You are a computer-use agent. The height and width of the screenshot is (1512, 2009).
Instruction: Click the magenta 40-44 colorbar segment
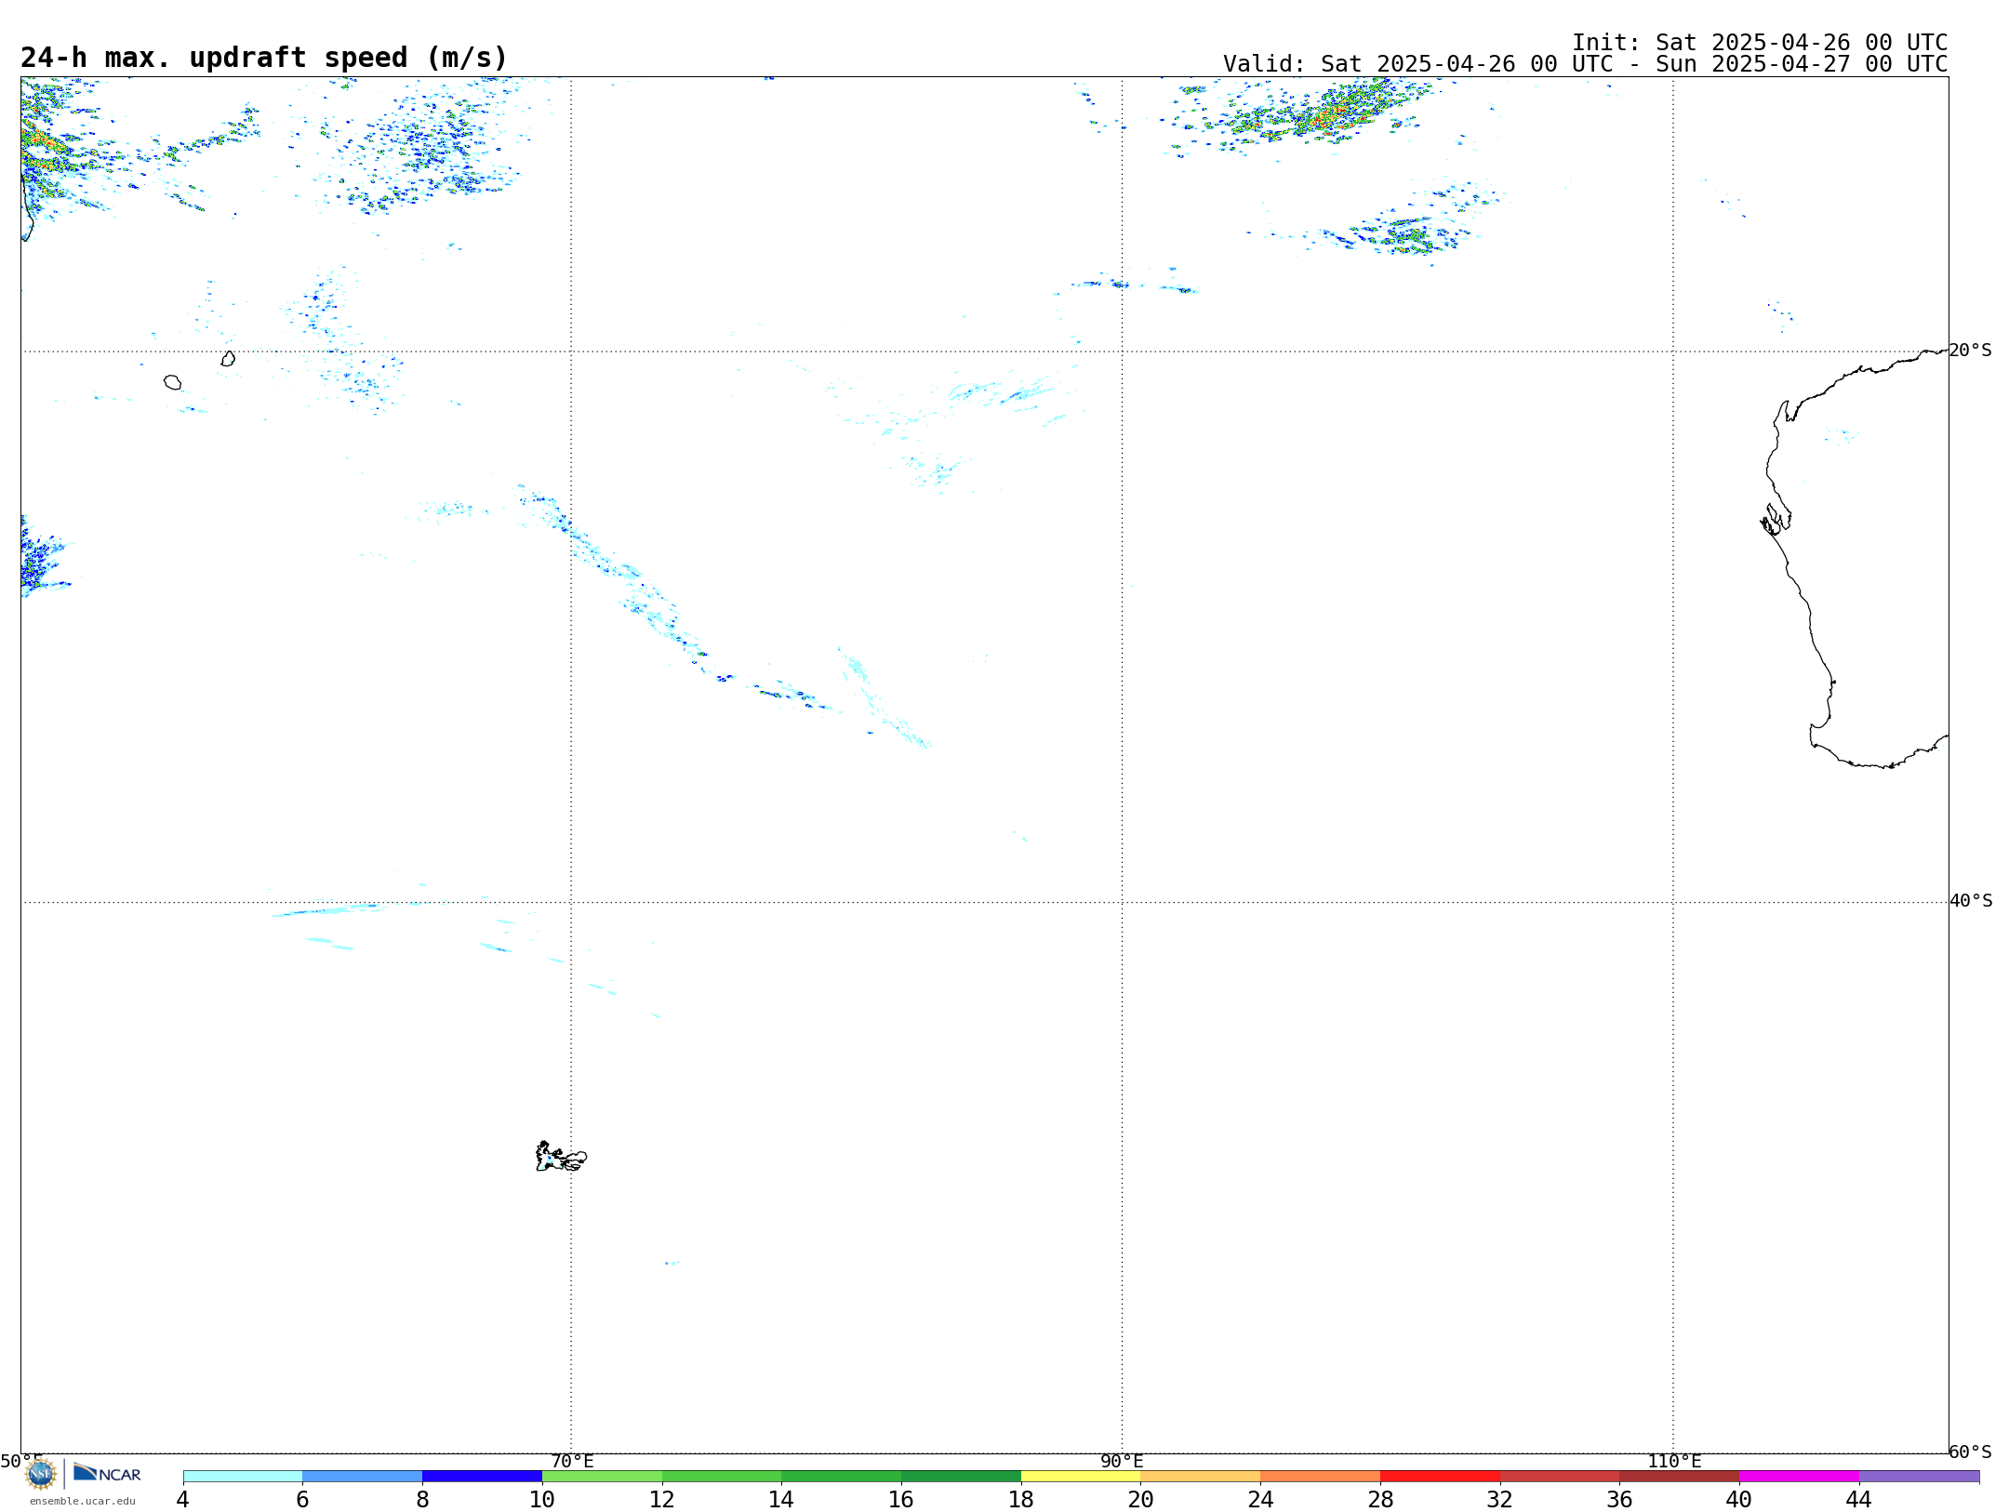point(1799,1476)
